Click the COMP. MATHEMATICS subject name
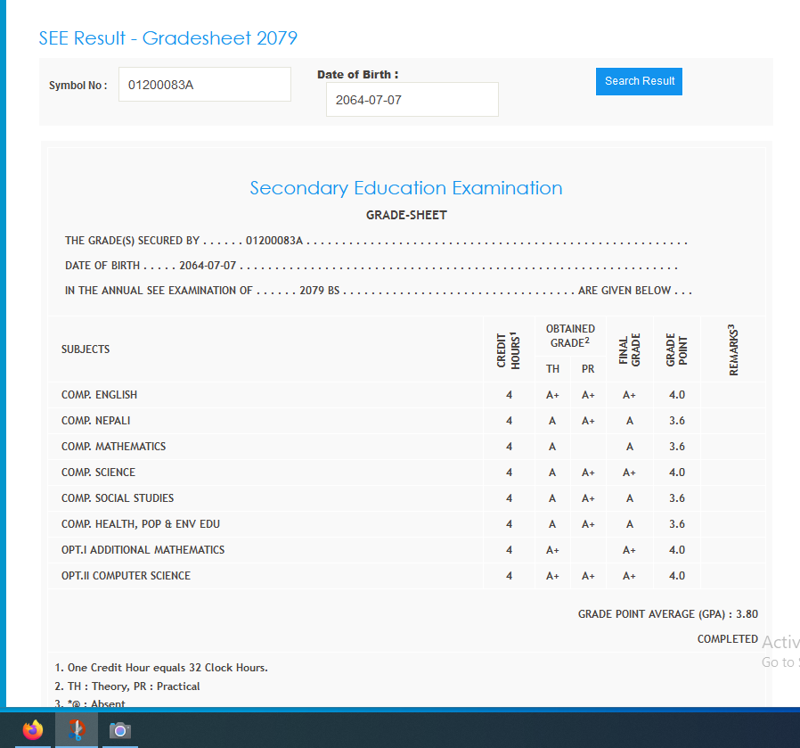800x748 pixels. point(113,447)
